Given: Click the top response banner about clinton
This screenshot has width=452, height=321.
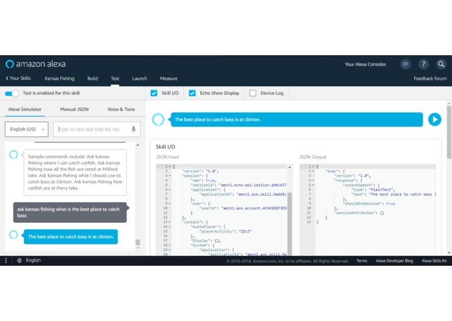Looking at the screenshot, I should coord(297,120).
